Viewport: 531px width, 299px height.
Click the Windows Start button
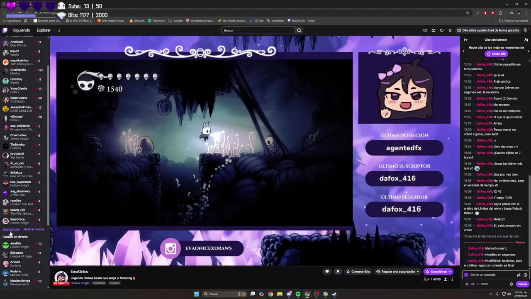coord(197,294)
